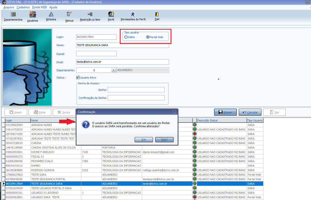Click Sim in the confirmation dialog

tap(143, 140)
